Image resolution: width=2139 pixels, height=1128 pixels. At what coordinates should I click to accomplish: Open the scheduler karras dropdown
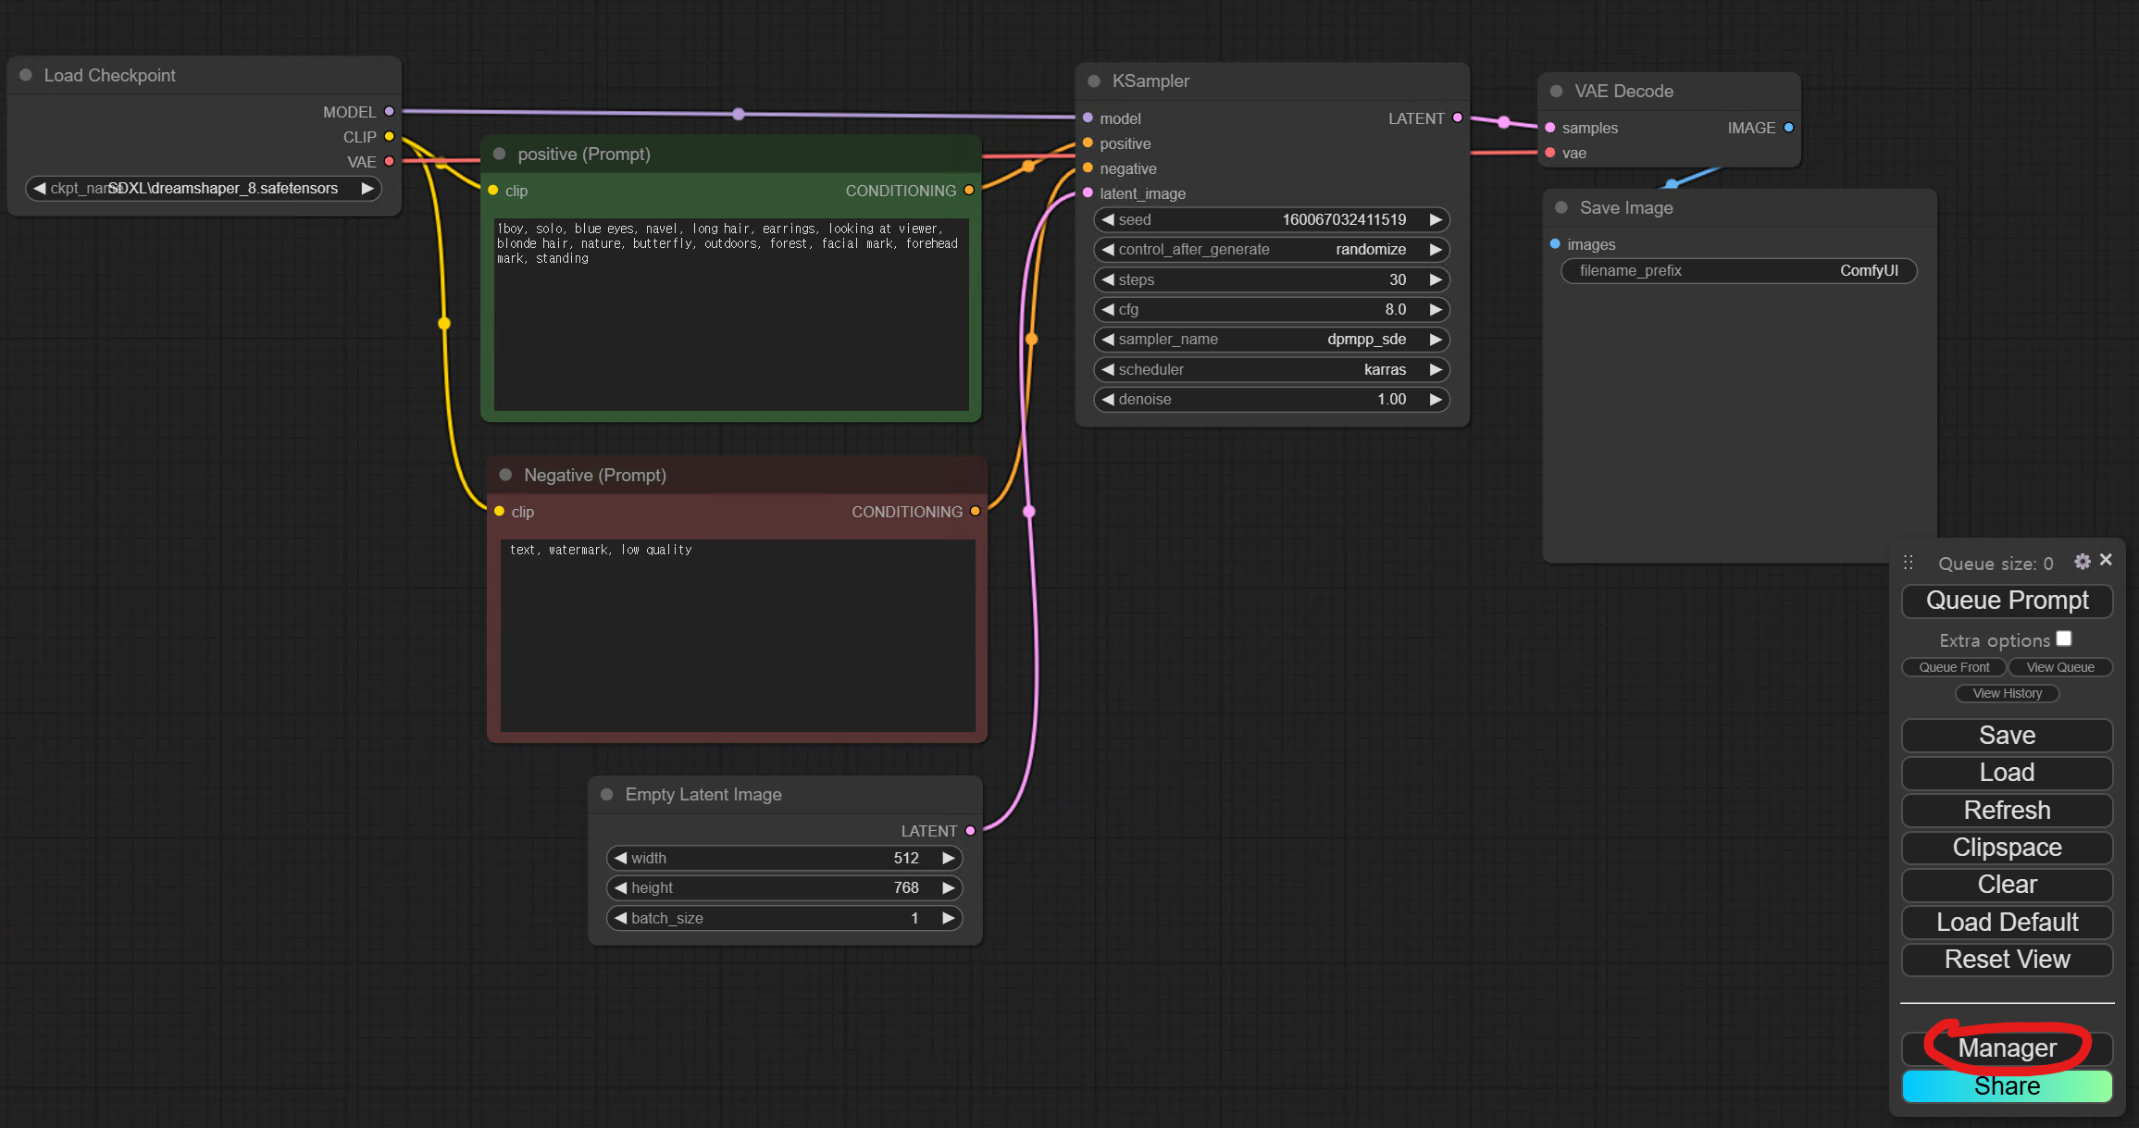coord(1271,369)
